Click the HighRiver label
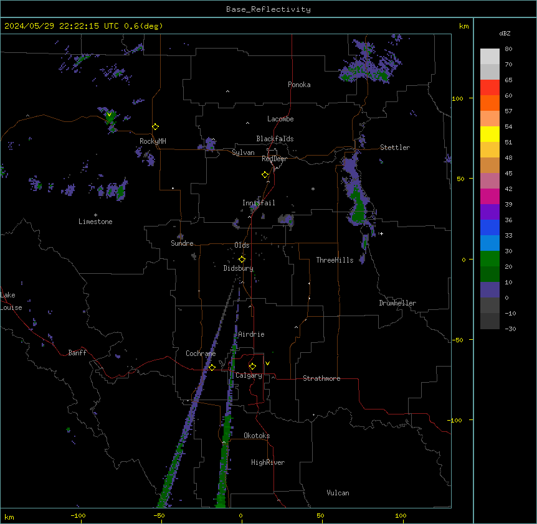The width and height of the screenshot is (537, 524). [x=268, y=462]
